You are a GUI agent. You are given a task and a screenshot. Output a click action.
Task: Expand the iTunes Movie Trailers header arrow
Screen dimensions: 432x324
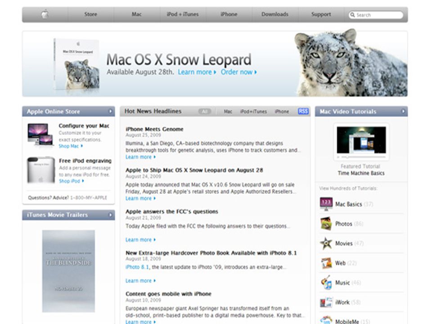pyautogui.click(x=111, y=215)
